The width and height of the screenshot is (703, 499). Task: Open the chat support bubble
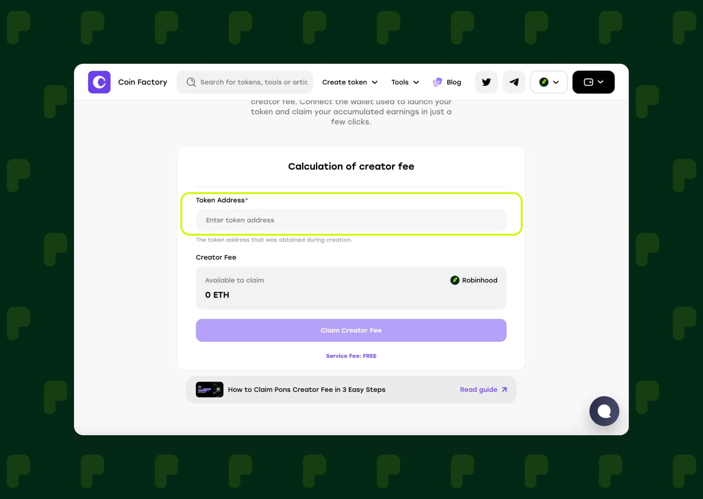pyautogui.click(x=604, y=411)
